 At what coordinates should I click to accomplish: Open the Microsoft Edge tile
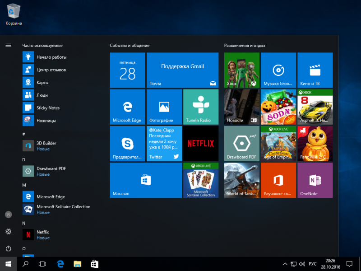[128, 107]
